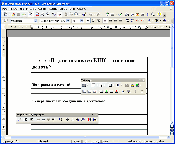Split cells icon in Таблица toolbar

click(x=132, y=85)
